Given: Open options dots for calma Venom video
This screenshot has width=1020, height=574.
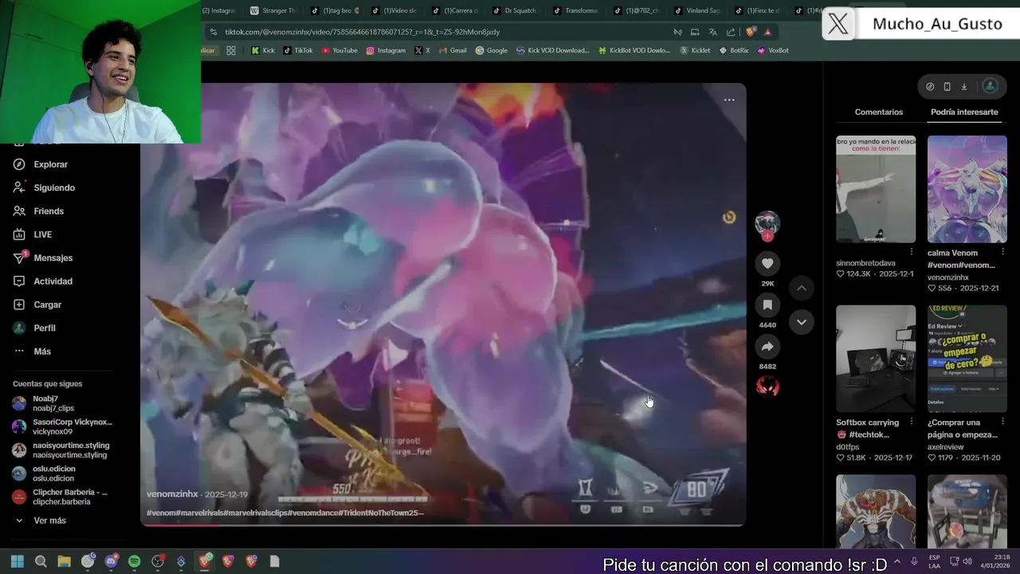Looking at the screenshot, I should point(1002,252).
